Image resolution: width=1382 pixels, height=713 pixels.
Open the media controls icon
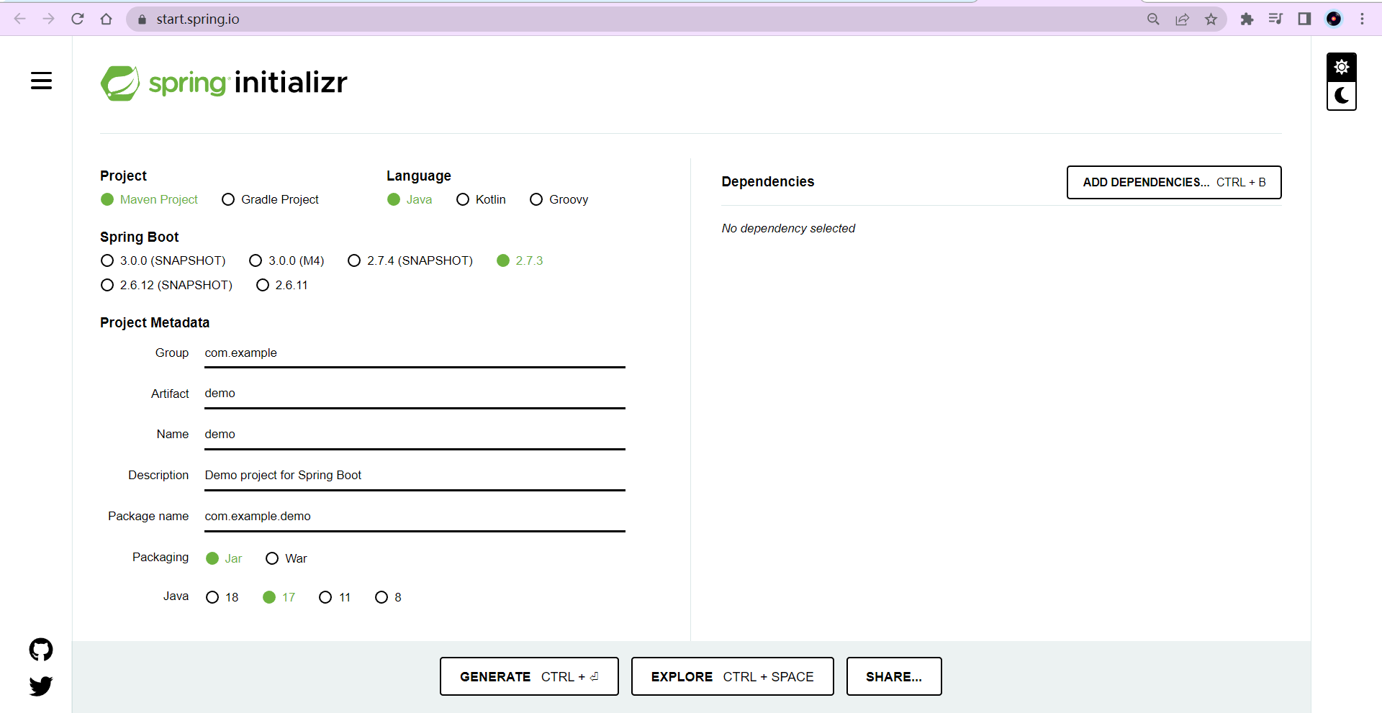point(1275,19)
